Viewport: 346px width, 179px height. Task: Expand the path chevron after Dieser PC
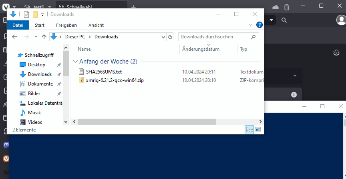point(90,37)
